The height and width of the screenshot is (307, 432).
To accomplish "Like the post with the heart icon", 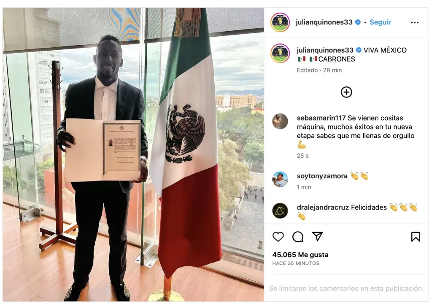I will point(278,237).
